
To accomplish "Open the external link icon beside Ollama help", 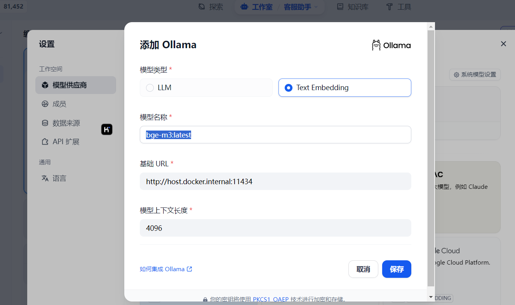I will point(190,269).
